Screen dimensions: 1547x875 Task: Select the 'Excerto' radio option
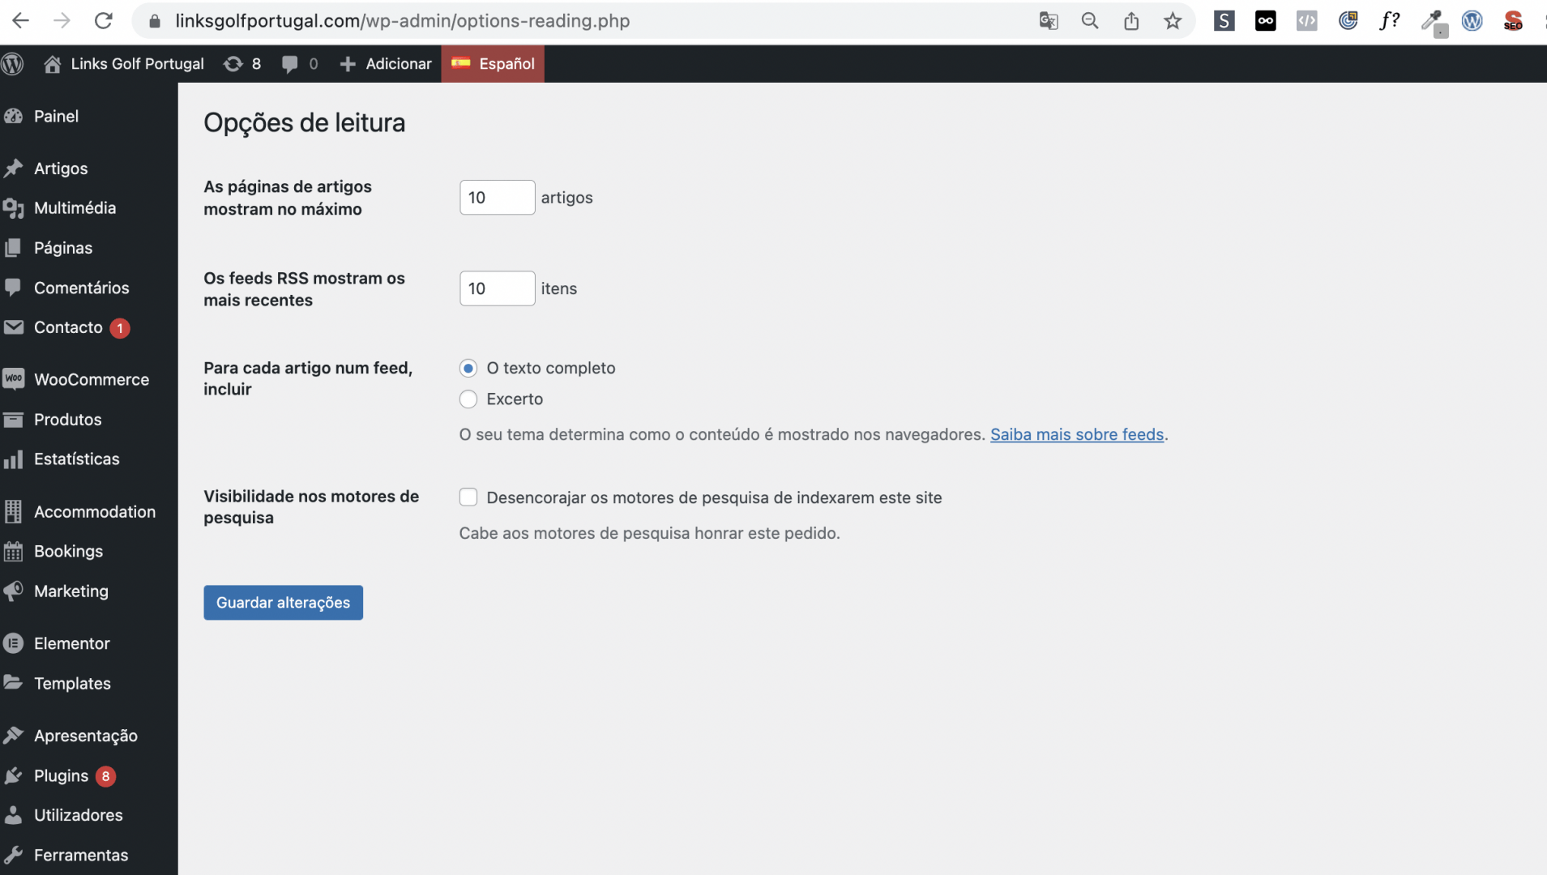pyautogui.click(x=468, y=399)
